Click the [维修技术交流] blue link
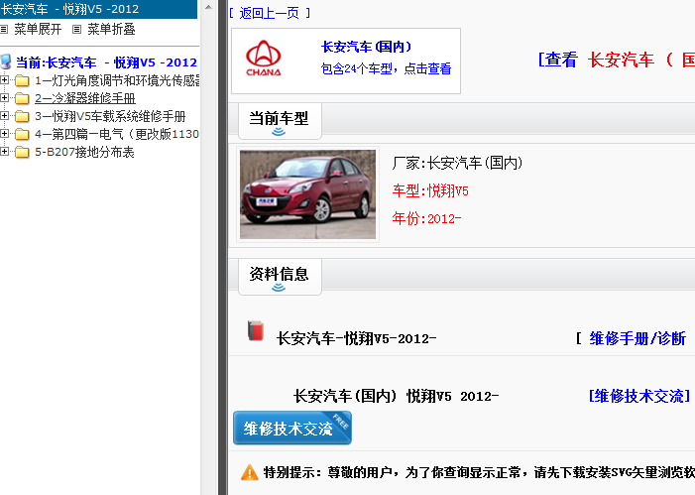This screenshot has height=495, width=695. 639,396
